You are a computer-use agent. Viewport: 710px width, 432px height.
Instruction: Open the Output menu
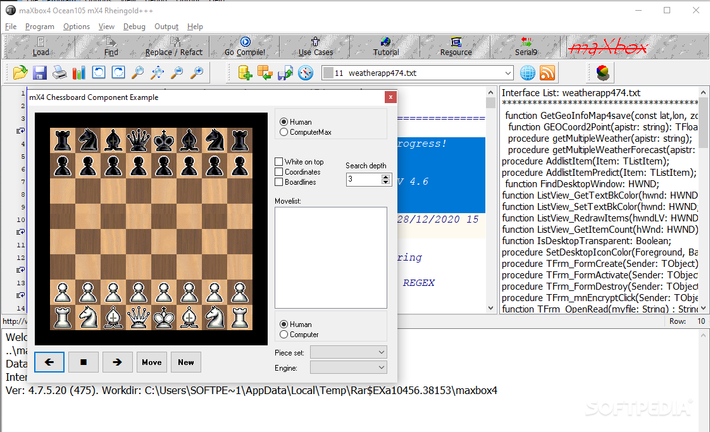(x=166, y=27)
